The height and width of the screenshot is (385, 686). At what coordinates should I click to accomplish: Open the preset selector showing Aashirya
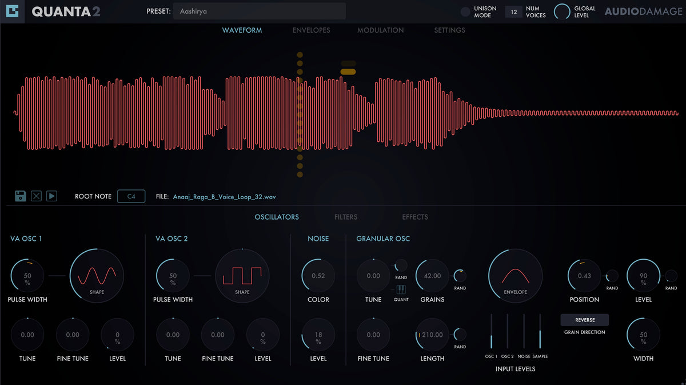[x=260, y=11]
